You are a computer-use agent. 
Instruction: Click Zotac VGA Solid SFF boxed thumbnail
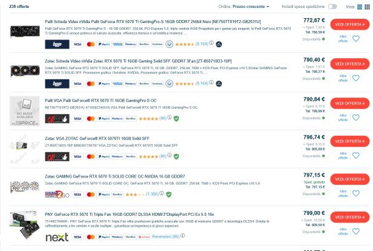(24, 149)
